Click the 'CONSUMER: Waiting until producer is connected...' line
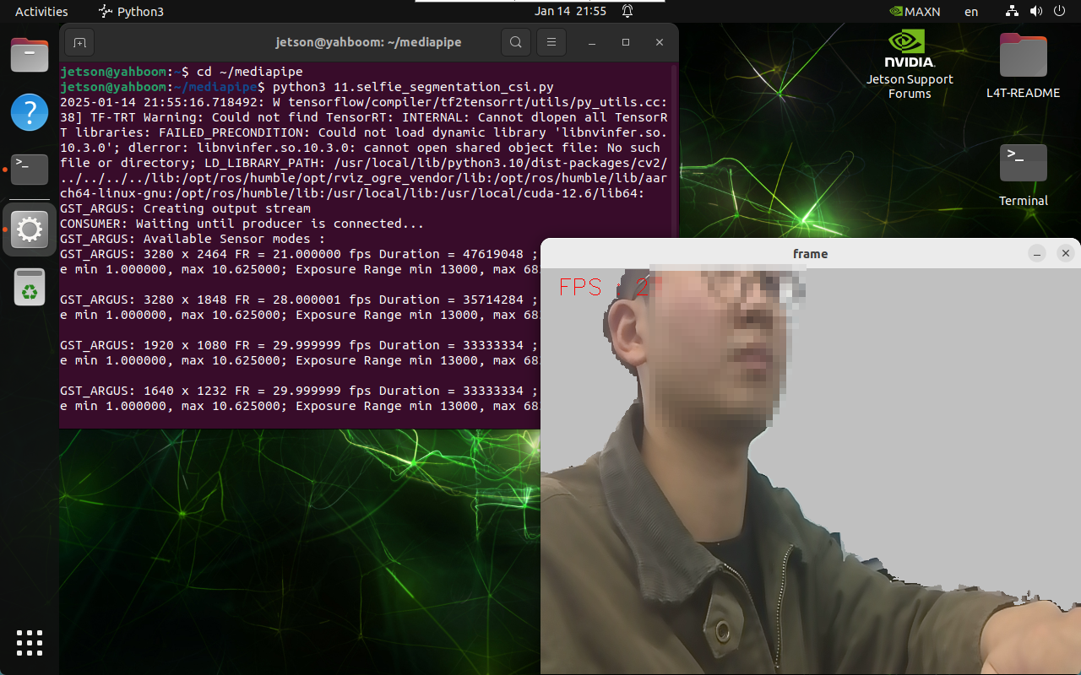This screenshot has width=1081, height=675. click(x=242, y=224)
